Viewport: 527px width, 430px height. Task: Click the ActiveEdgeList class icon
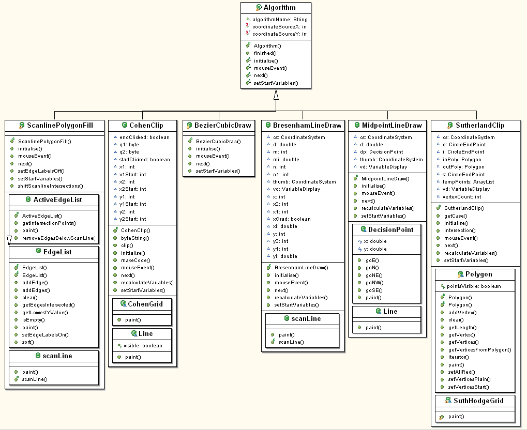pyautogui.click(x=28, y=199)
